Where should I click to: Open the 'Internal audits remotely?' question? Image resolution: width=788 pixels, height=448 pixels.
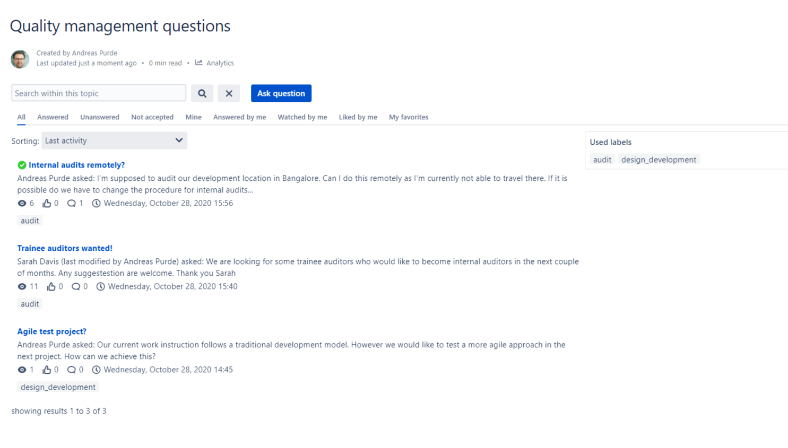coord(77,165)
